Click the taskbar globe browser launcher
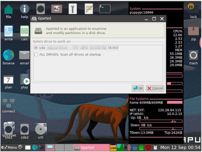The width and height of the screenshot is (202, 152). tap(35, 147)
